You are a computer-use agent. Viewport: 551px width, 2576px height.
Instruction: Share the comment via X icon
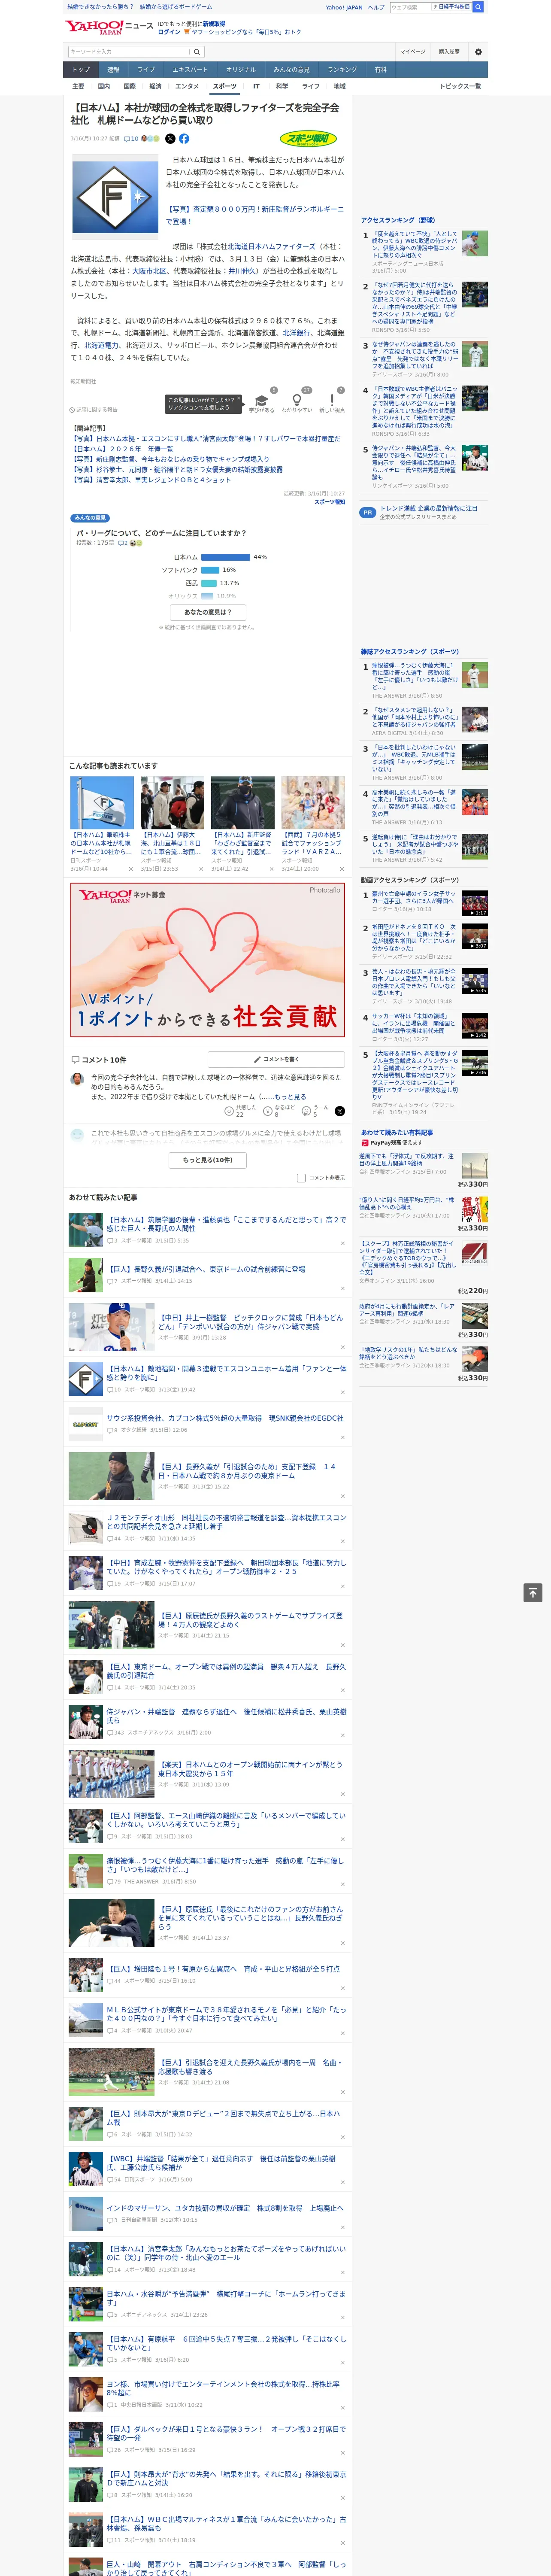340,1111
